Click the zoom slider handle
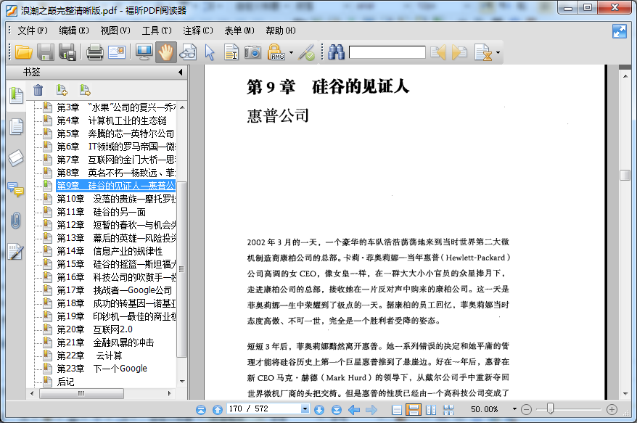 pyautogui.click(x=550, y=408)
